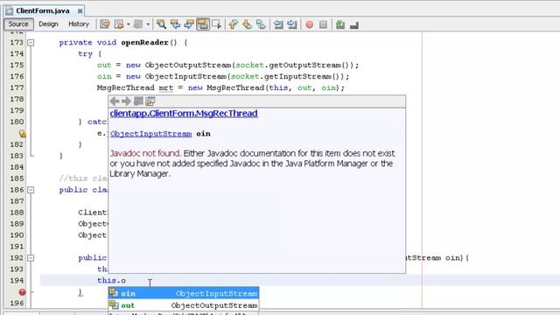The image size is (560, 315).
Task: Click the Last Edit toolbar icon
Action: 105,24
